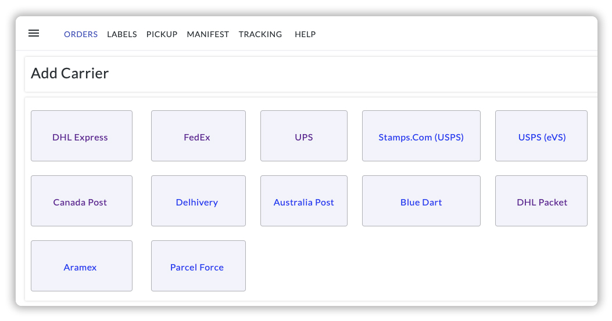Select the FedEx carrier card
The height and width of the screenshot is (321, 612).
click(198, 136)
